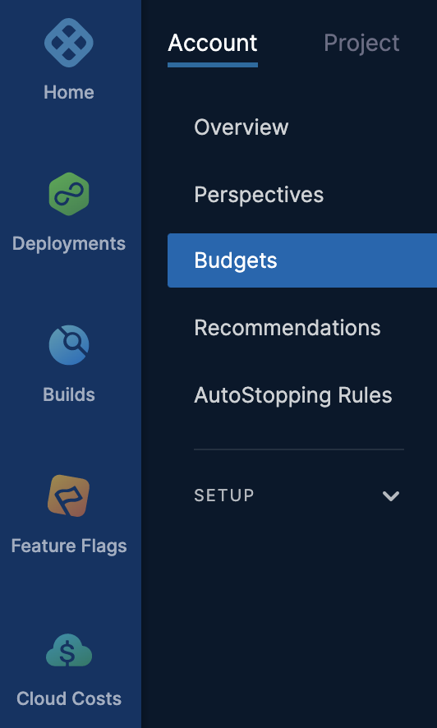Click the Deployments text label
Viewport: 437px width, 728px height.
69,244
